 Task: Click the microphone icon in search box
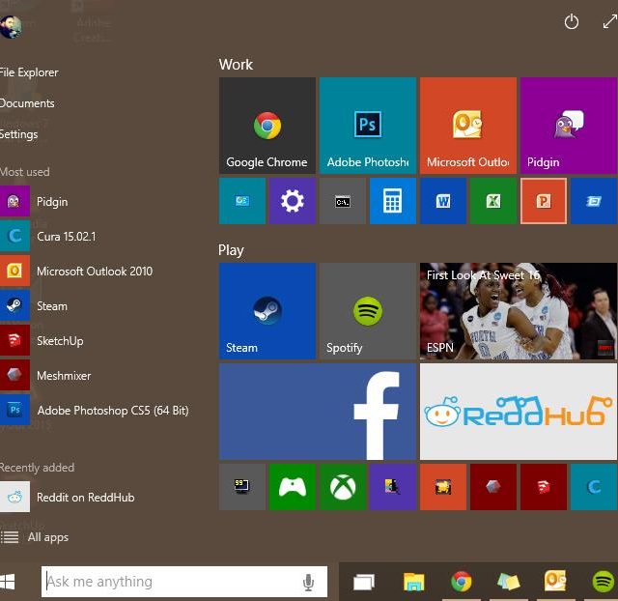(308, 582)
